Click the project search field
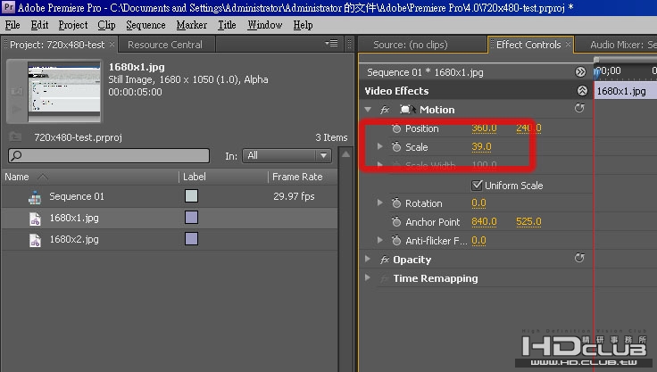This screenshot has width=657, height=372. coord(109,156)
